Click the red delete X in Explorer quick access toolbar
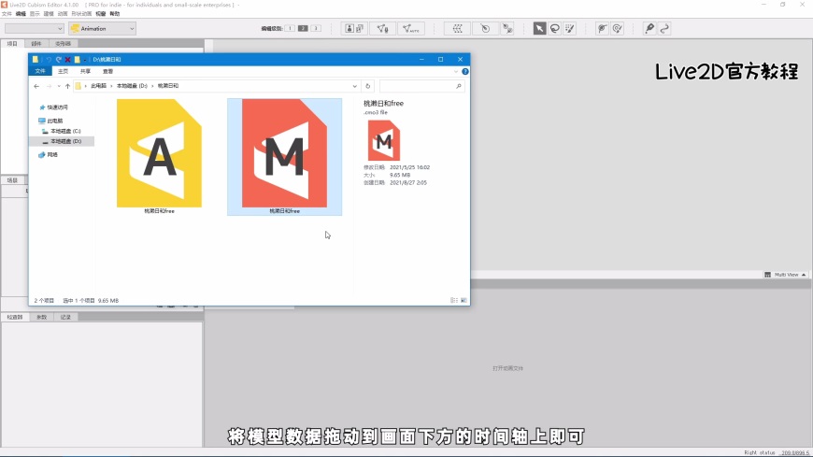 [x=67, y=60]
